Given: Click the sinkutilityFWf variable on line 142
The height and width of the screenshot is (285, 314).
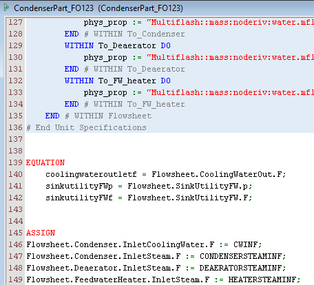Looking at the screenshot, I should [79, 198].
